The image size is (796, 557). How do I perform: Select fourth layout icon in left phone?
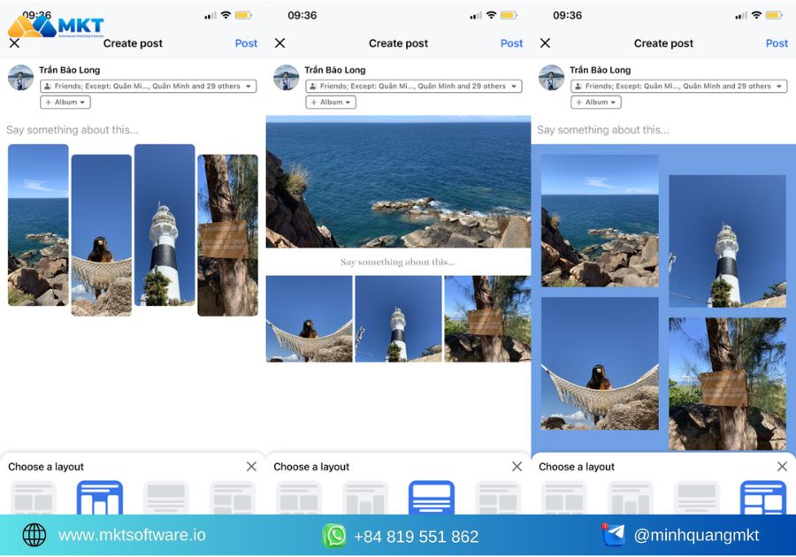[x=233, y=498]
